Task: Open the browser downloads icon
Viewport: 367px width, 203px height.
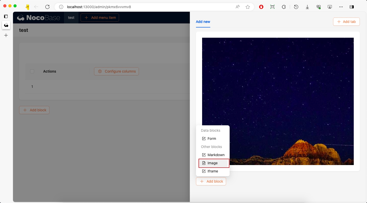Action: [307, 7]
